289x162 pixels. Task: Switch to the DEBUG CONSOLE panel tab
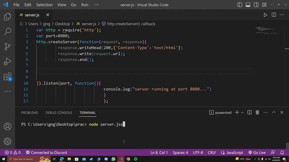[x=59, y=112]
